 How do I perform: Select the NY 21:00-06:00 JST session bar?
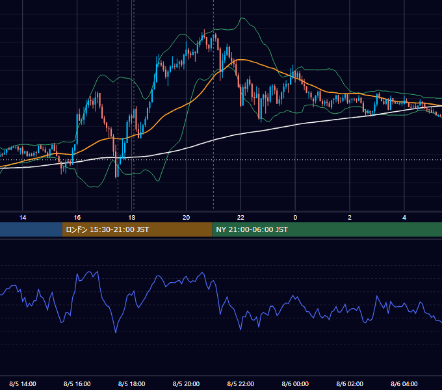(x=327, y=229)
